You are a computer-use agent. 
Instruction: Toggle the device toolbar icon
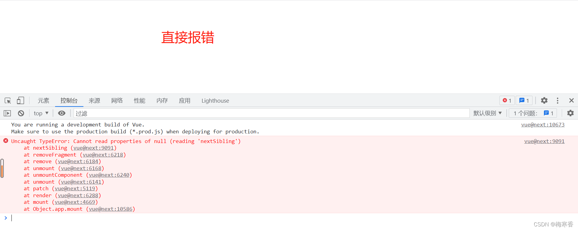click(x=20, y=101)
